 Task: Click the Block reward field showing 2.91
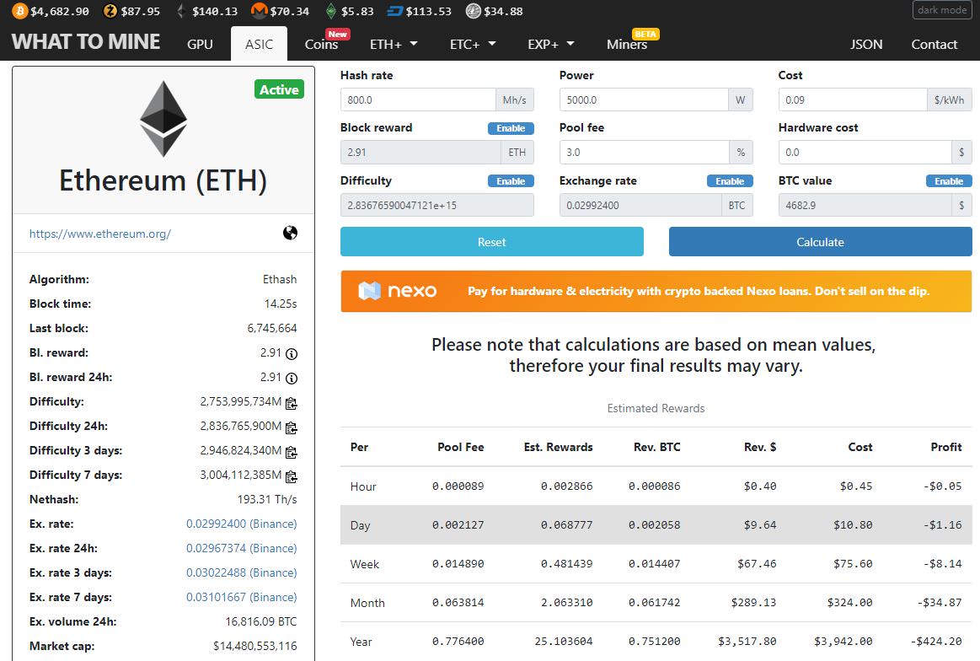pyautogui.click(x=420, y=153)
